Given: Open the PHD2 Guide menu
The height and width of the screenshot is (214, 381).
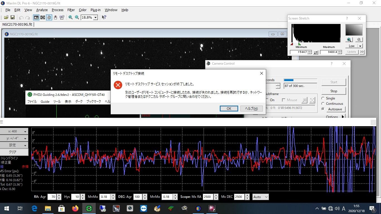Looking at the screenshot, I should (45, 102).
